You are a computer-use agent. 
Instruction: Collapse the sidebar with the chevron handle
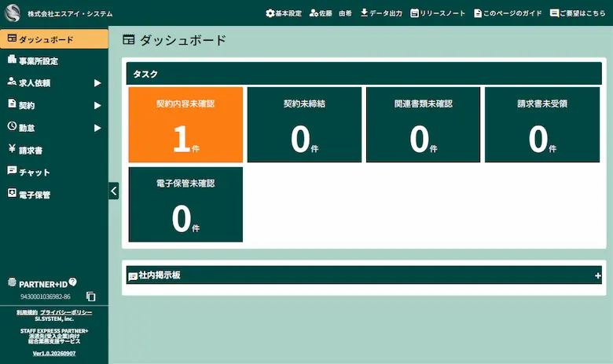pyautogui.click(x=114, y=191)
